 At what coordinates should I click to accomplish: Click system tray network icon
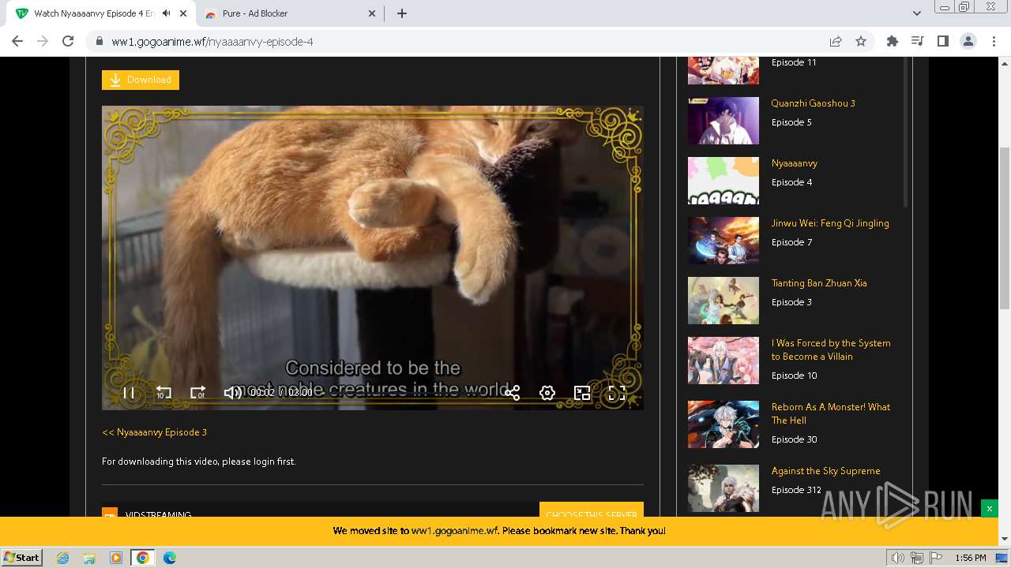[x=917, y=558]
